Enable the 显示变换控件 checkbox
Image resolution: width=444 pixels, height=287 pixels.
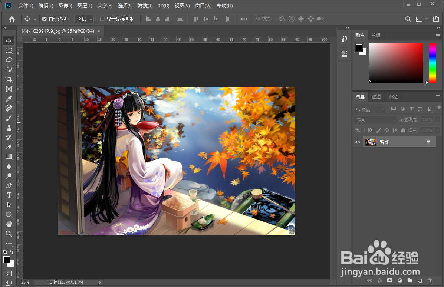(x=102, y=19)
